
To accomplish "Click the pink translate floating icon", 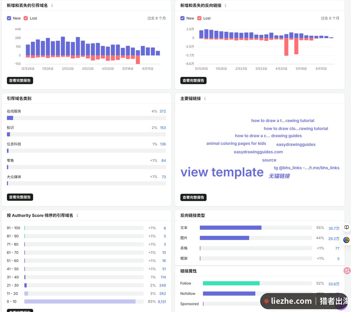I will tap(347, 271).
